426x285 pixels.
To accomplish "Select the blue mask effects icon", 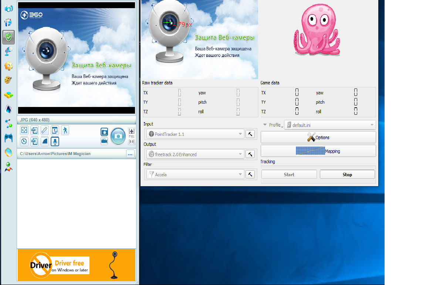I will tap(9, 138).
